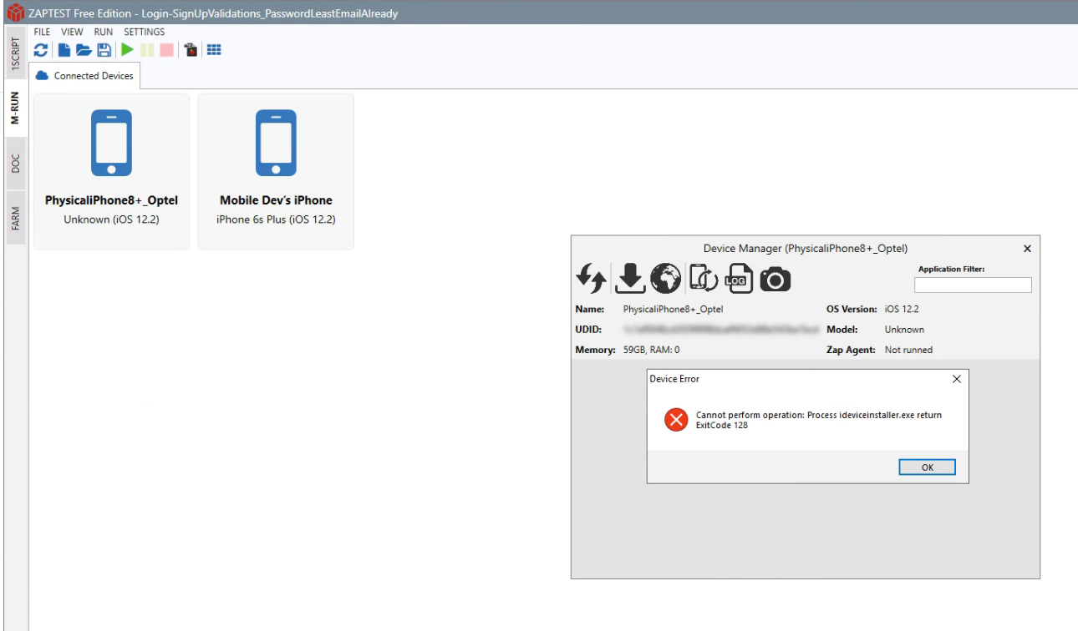
Task: Open the FILE menu
Action: tap(42, 32)
